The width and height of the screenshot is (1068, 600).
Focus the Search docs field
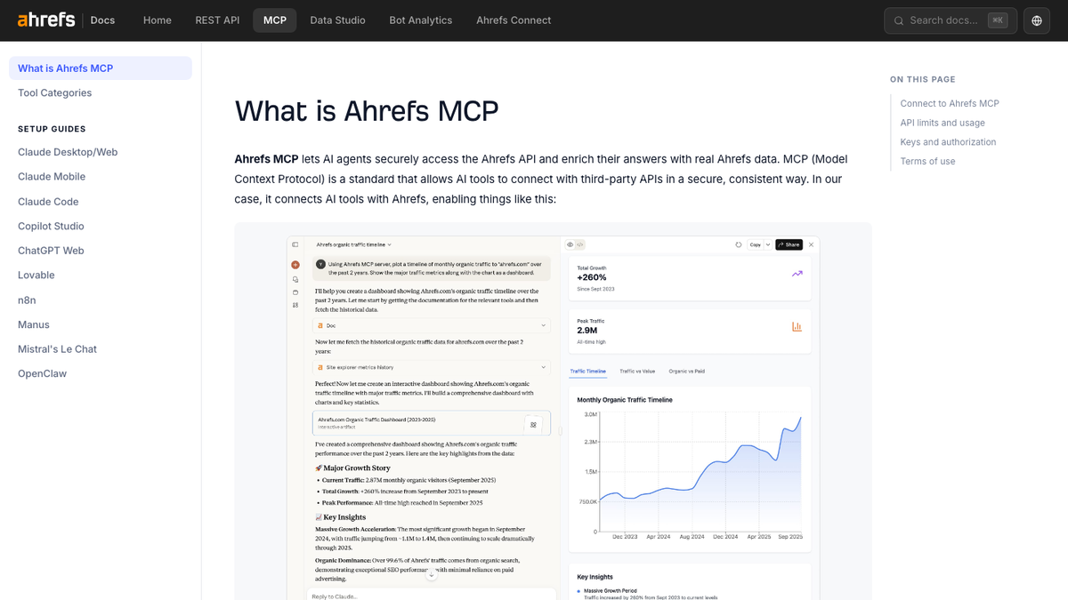(951, 20)
